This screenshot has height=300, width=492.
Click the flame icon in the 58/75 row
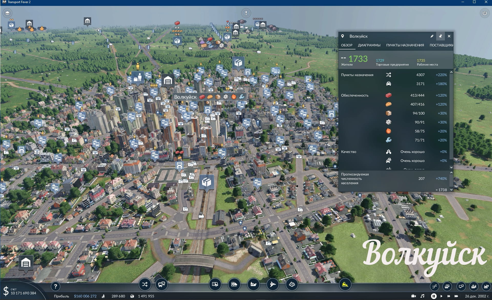coord(389,131)
